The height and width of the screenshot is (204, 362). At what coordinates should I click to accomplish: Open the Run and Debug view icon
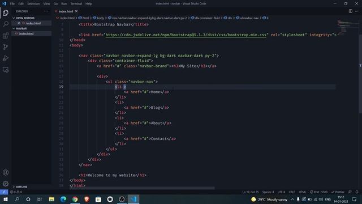[6, 58]
